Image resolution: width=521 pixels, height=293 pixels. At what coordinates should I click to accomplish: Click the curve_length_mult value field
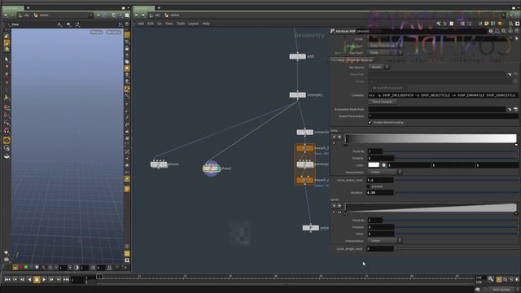point(380,248)
